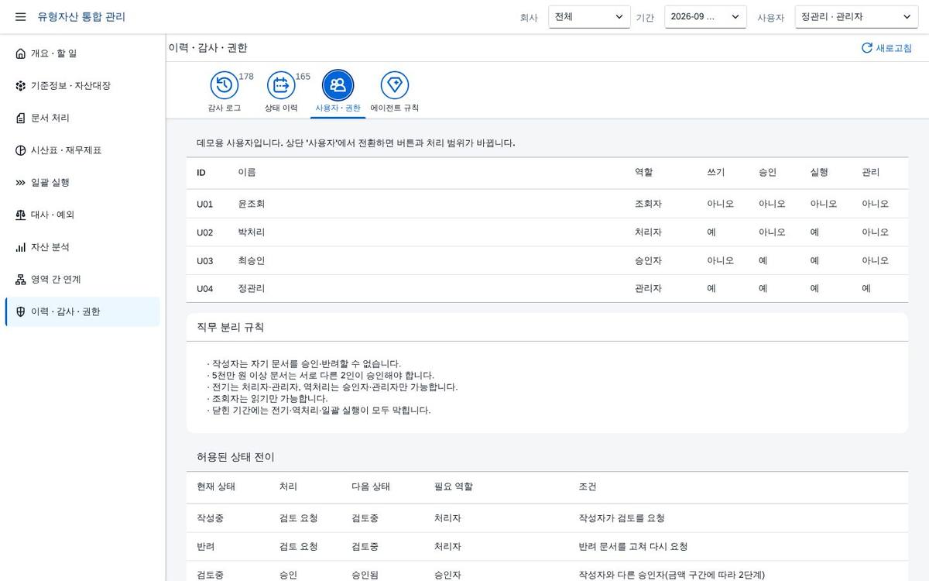Click the rule line about 5천만 원 이상 문서
The width and height of the screenshot is (929, 581).
tap(321, 376)
